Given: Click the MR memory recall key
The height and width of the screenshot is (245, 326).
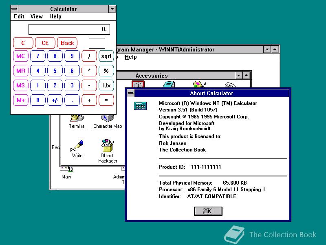Looking at the screenshot, I should coord(21,71).
